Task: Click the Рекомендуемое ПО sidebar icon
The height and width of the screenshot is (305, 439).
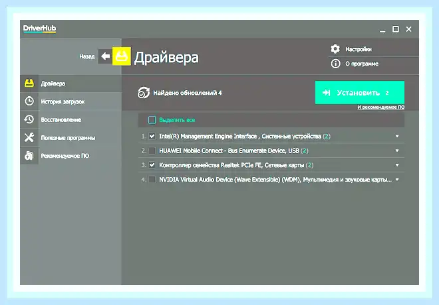Action: (29, 155)
